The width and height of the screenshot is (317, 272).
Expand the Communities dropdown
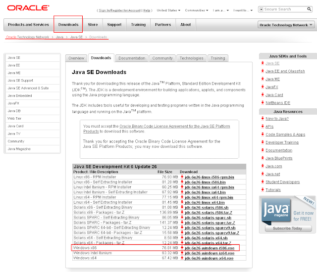pyautogui.click(x=196, y=10)
